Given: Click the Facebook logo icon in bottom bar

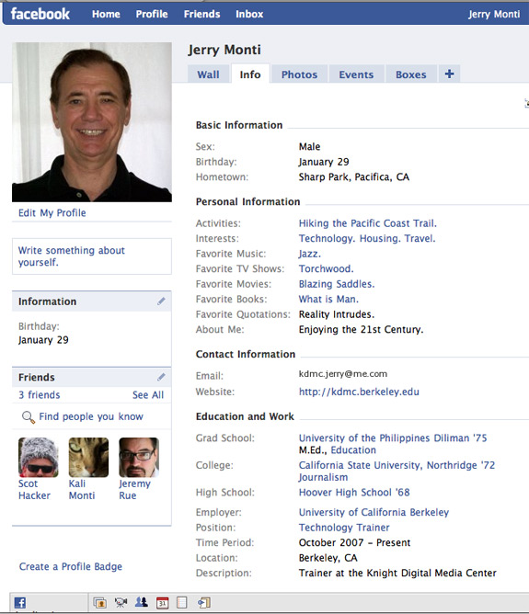Looking at the screenshot, I should (20, 603).
